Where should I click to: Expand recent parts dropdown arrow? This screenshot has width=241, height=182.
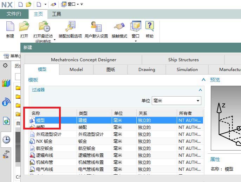(54, 40)
